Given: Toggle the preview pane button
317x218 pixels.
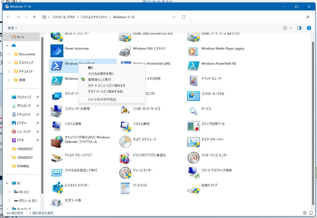Looking at the screenshot, I should pyautogui.click(x=299, y=28).
